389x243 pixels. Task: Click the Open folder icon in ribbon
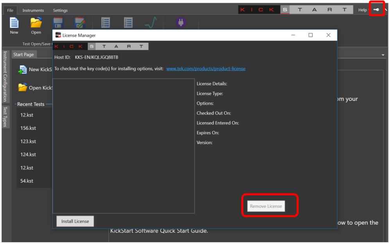click(36, 23)
